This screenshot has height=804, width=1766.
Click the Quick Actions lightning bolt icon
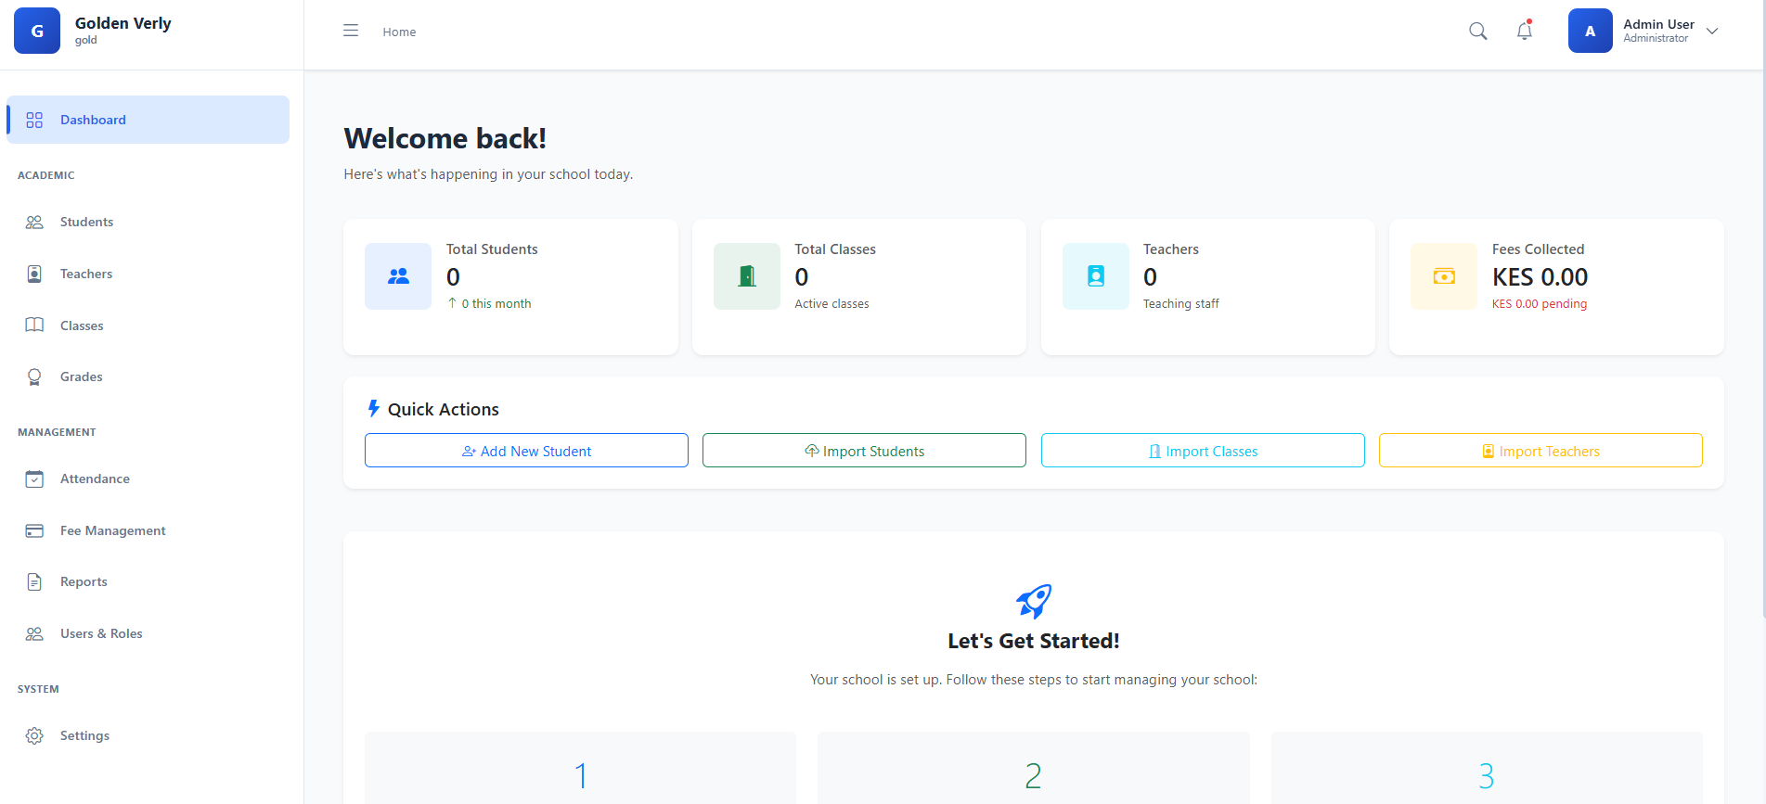tap(373, 409)
